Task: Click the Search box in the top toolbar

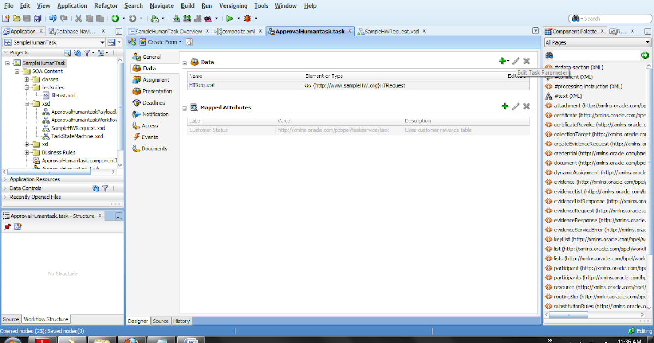Action: (x=610, y=18)
